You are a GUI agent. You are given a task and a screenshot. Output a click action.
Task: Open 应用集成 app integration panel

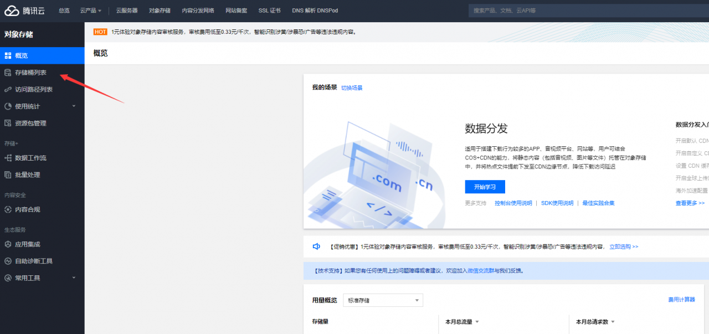click(x=8, y=244)
